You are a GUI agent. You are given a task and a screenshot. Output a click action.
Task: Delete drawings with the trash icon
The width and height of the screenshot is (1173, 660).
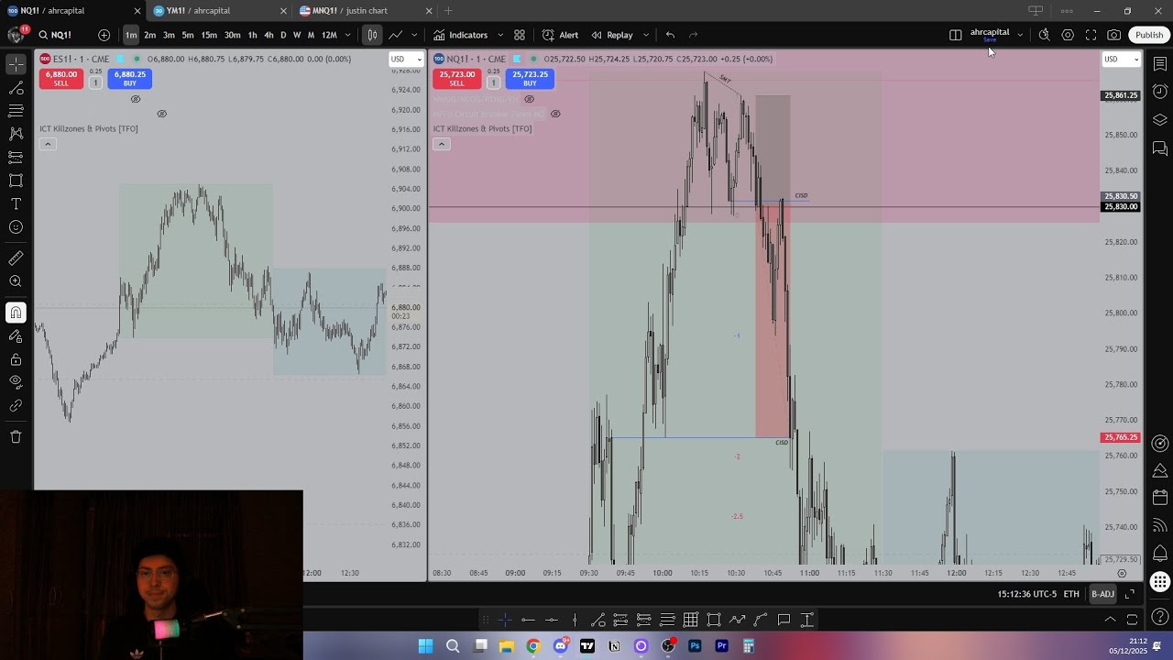pyautogui.click(x=16, y=437)
